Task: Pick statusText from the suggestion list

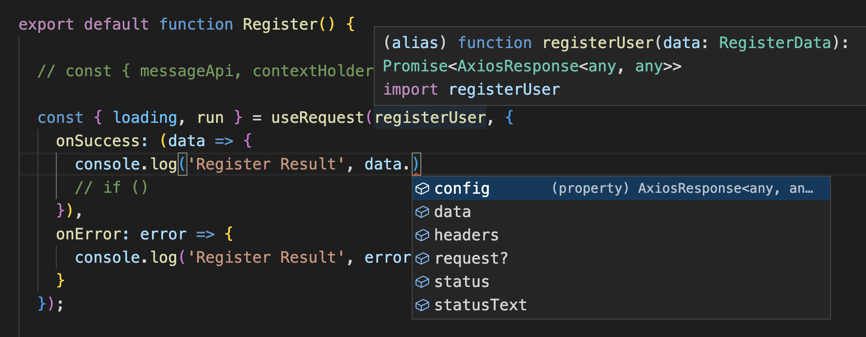Action: click(480, 305)
